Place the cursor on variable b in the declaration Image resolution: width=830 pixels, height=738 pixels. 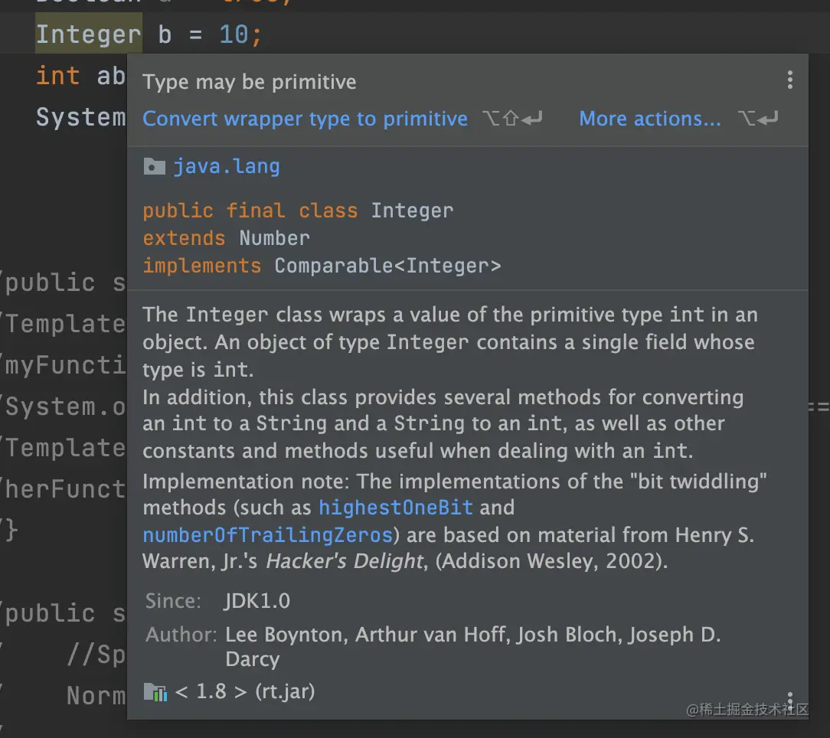click(x=165, y=34)
